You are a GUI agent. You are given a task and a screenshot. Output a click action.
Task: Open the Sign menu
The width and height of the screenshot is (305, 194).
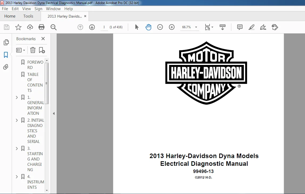click(x=38, y=9)
